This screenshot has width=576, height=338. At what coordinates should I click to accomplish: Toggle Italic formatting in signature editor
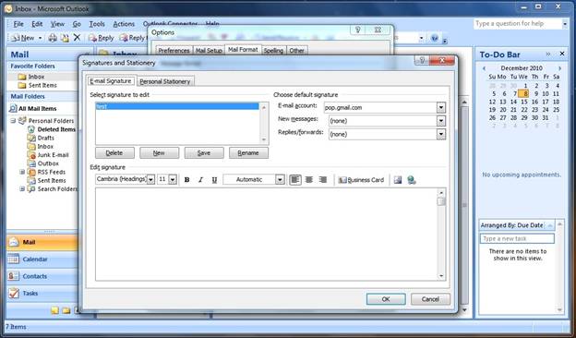coord(200,180)
